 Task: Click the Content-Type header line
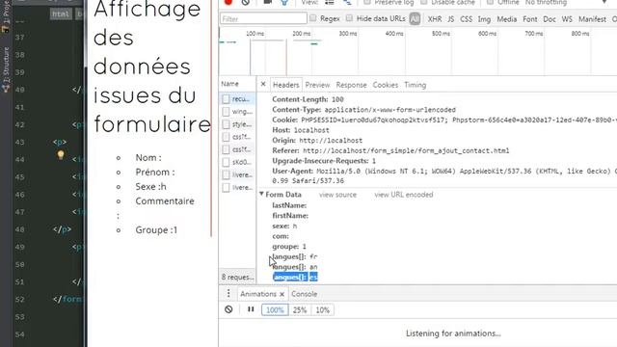[x=363, y=110]
